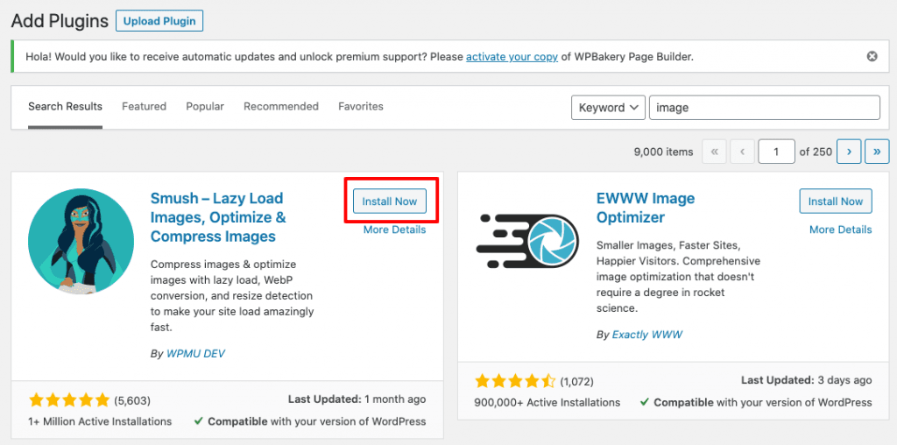Open the Keyword search type dropdown
The image size is (897, 445).
click(x=609, y=108)
